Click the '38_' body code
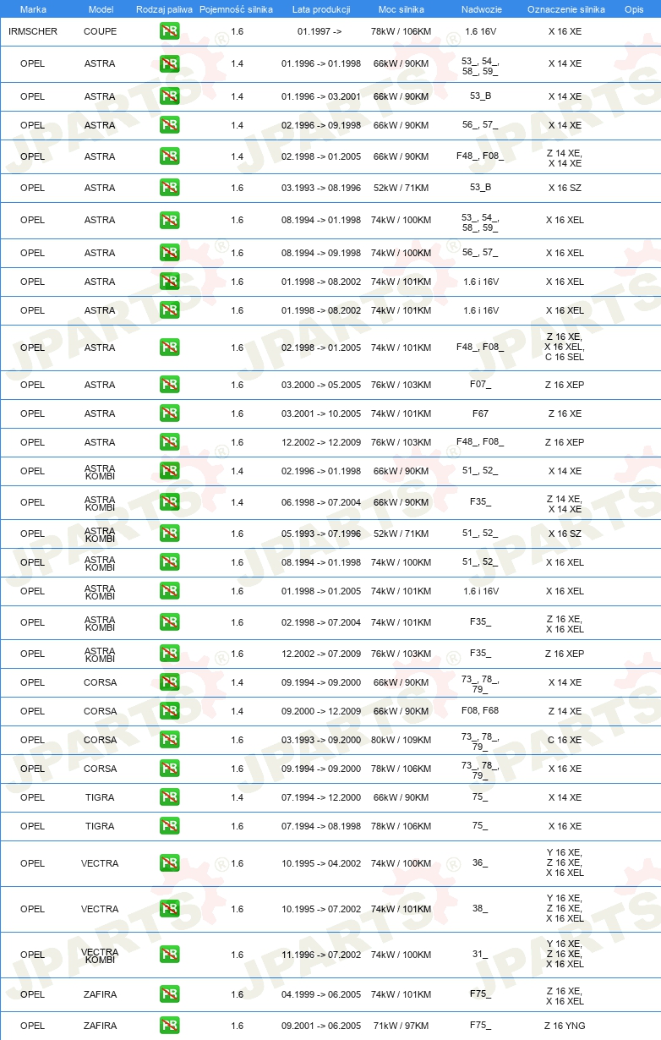This screenshot has width=661, height=1040. pyautogui.click(x=480, y=909)
